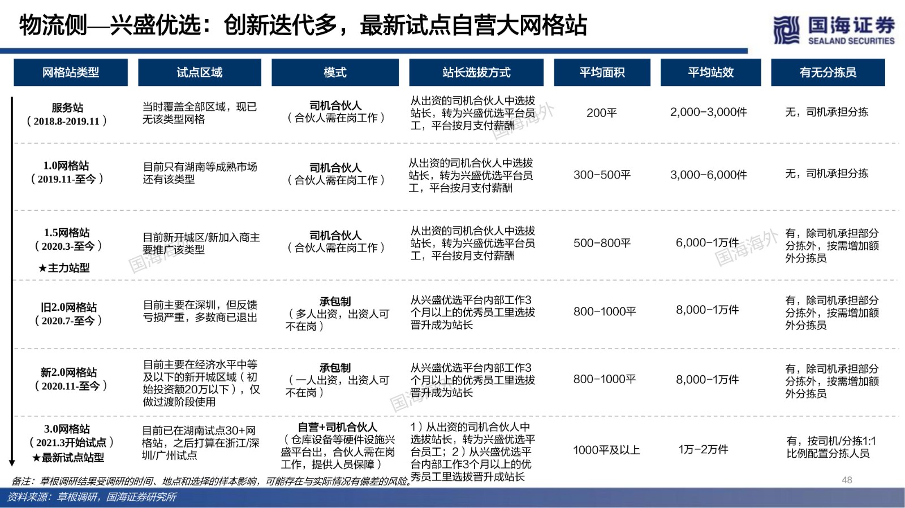This screenshot has height=508, width=905.
Task: Select 无，司机承担分拣 in 服务站 row
Action: point(826,112)
